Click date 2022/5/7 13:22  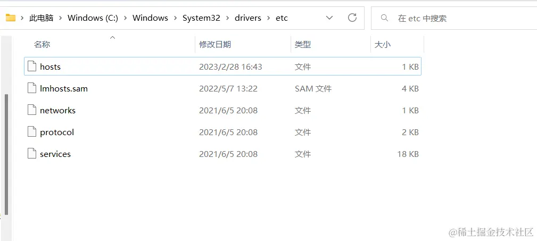click(228, 89)
